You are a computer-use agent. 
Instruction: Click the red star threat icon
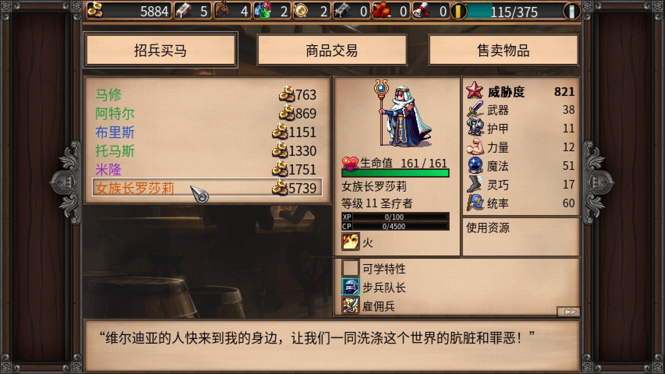[475, 90]
